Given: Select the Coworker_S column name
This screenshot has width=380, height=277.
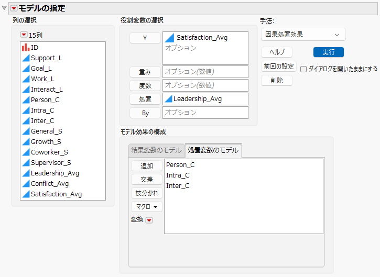Looking at the screenshot, I should tap(49, 152).
